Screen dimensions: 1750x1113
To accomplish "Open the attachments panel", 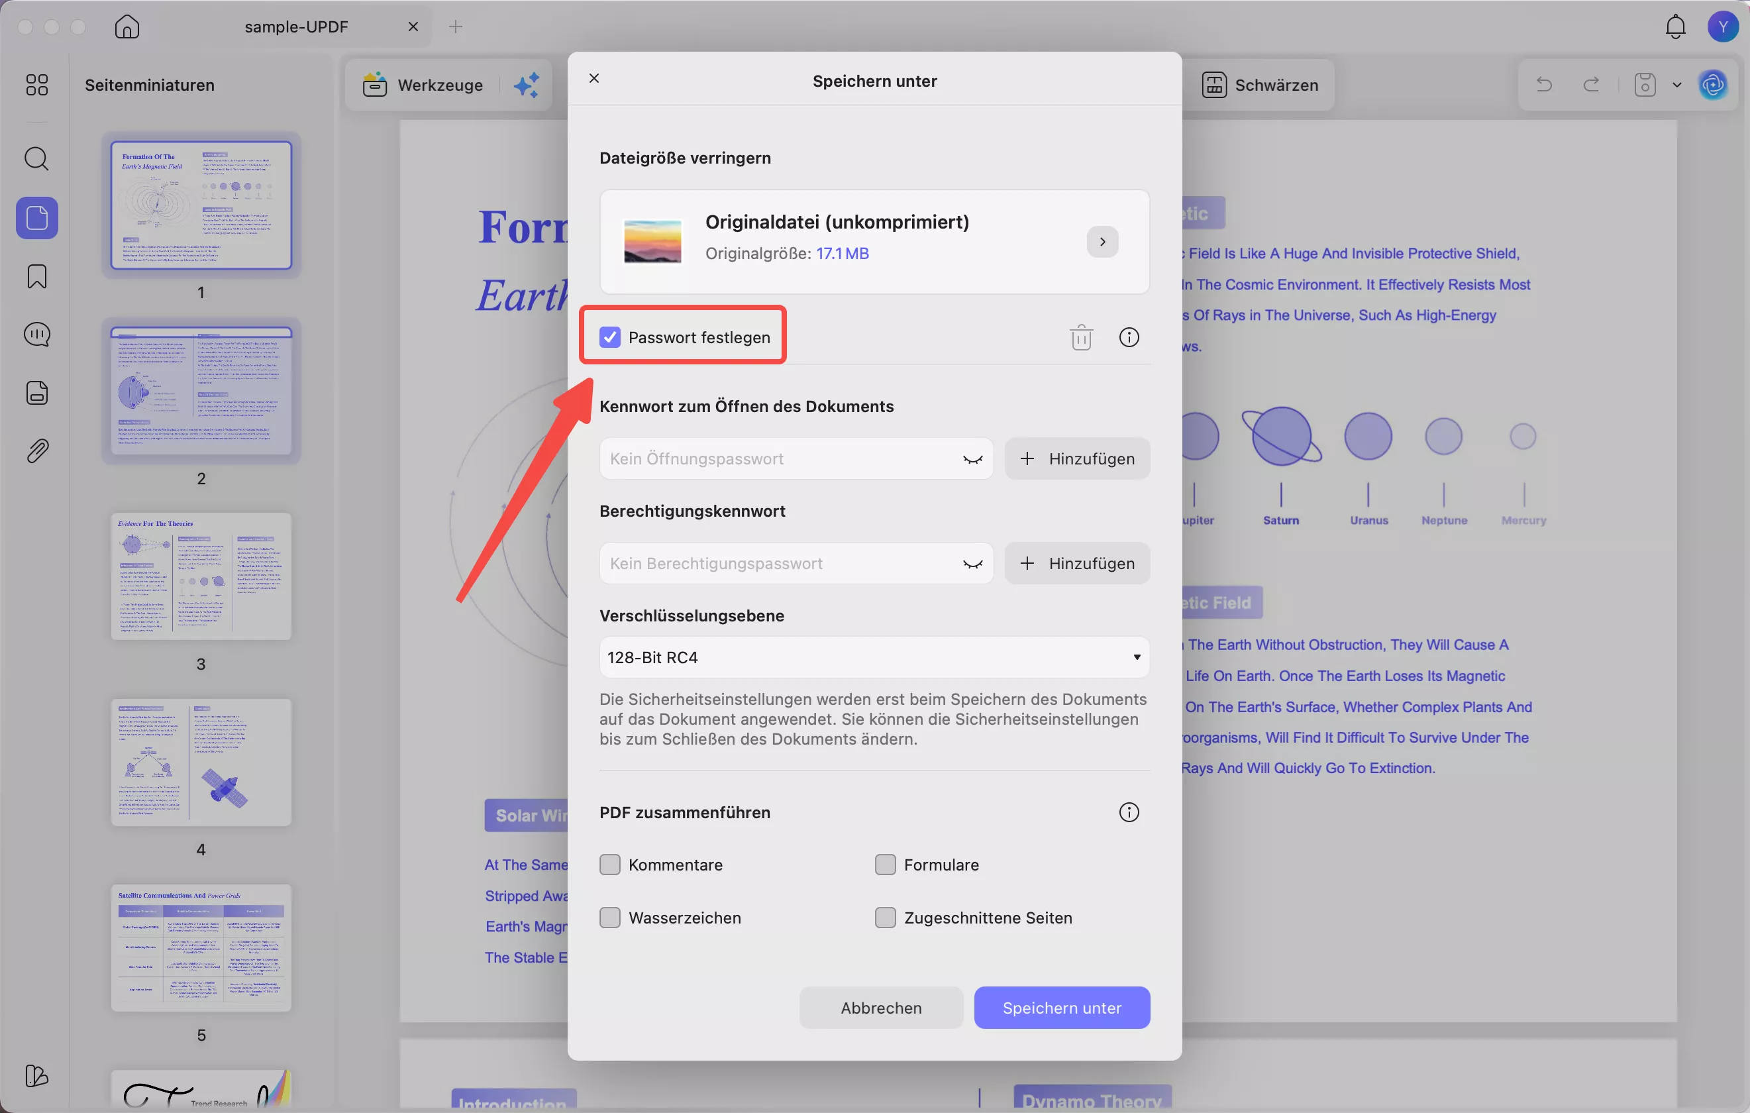I will (x=36, y=450).
